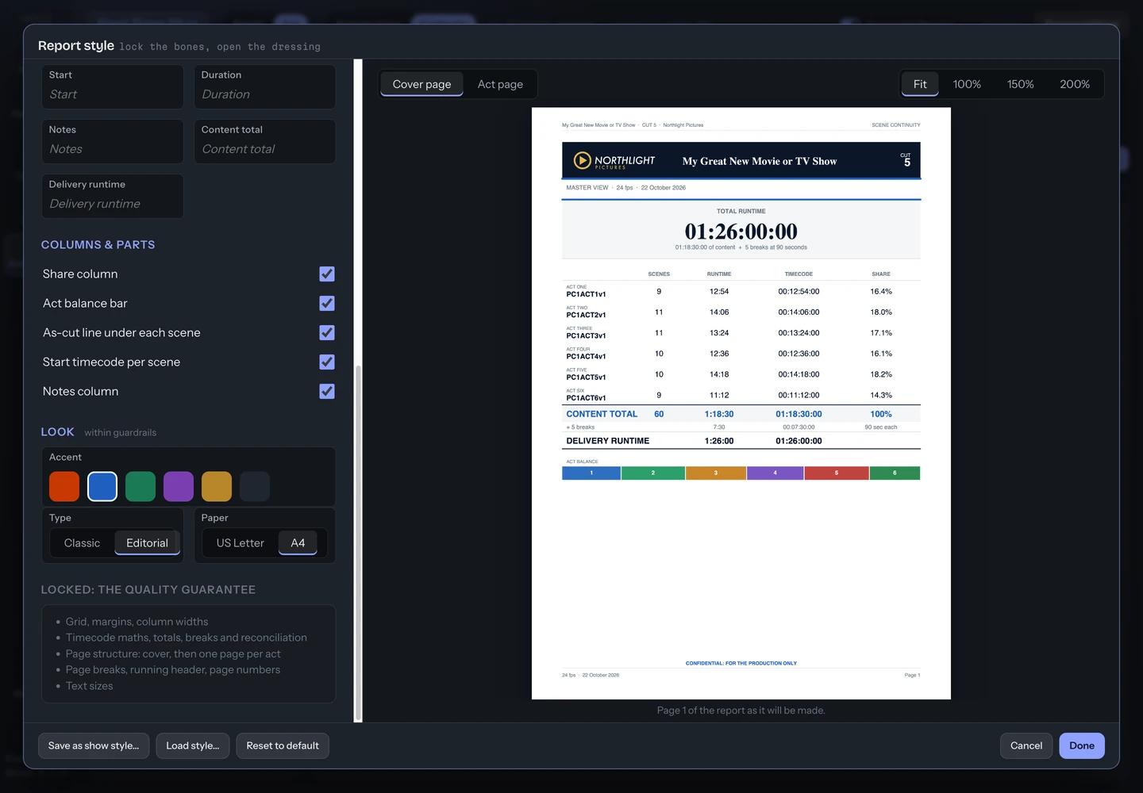Click act balance segment 4 in preview
The image size is (1143, 793).
coord(775,473)
